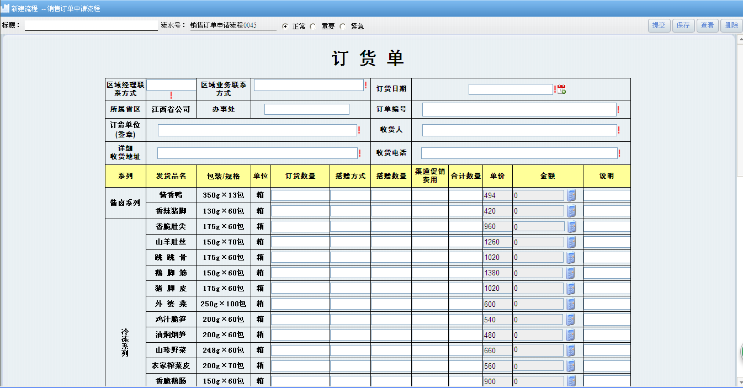Submit the form with the 提交 button
The image size is (743, 388).
(659, 25)
